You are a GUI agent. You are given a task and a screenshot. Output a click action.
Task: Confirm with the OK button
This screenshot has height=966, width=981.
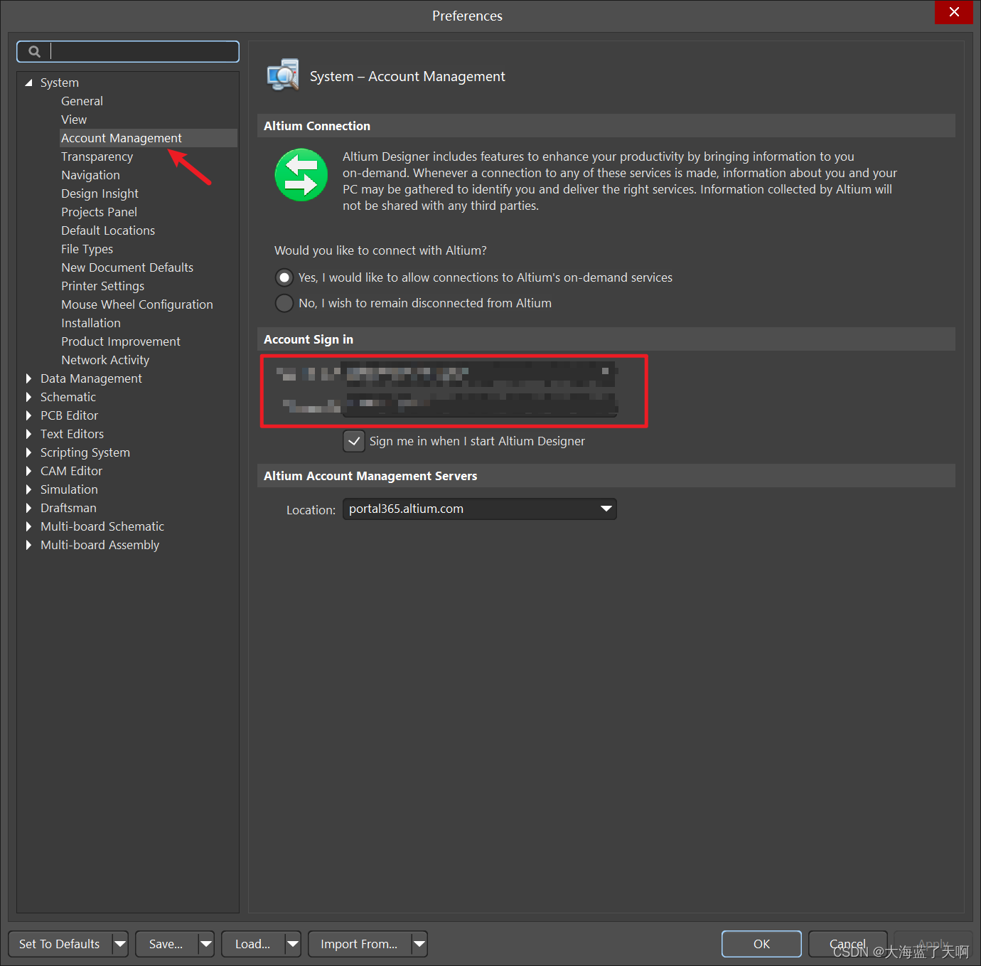(x=761, y=944)
